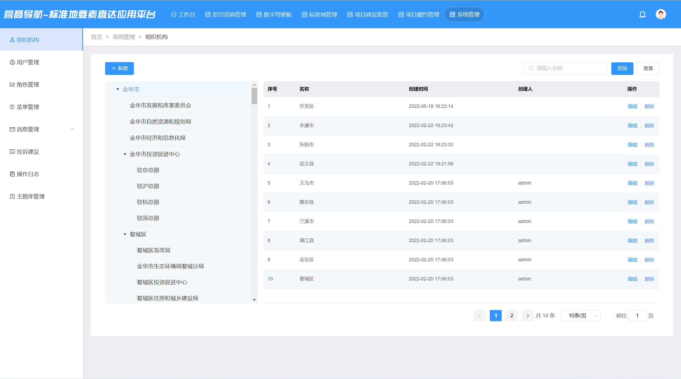This screenshot has height=379, width=681.
Task: Select 婺城区发改局 in the tree
Action: [x=153, y=250]
